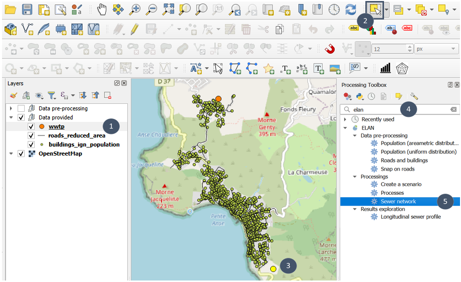Open Longitudinal sewer profile tool
This screenshot has height=282, width=461.
pyautogui.click(x=411, y=217)
